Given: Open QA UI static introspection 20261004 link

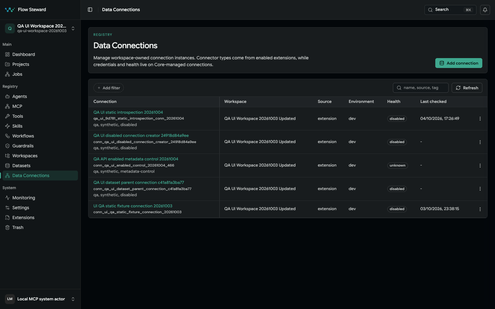Looking at the screenshot, I should click(128, 112).
